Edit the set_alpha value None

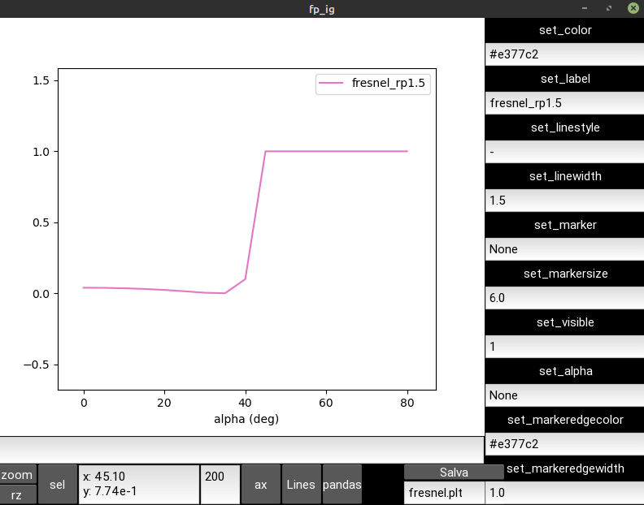click(564, 395)
